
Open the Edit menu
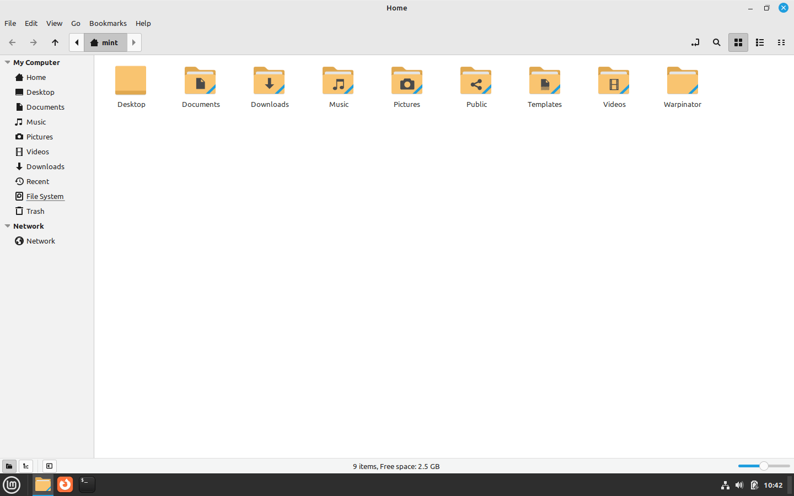click(x=31, y=23)
